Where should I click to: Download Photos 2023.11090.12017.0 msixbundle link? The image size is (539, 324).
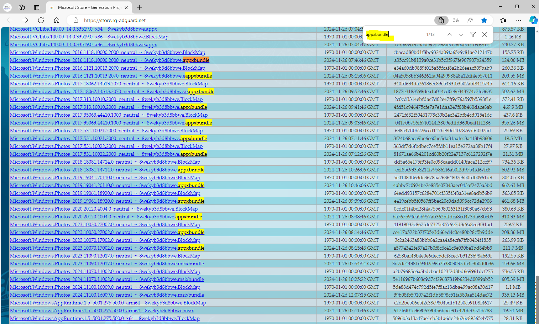[107, 264]
